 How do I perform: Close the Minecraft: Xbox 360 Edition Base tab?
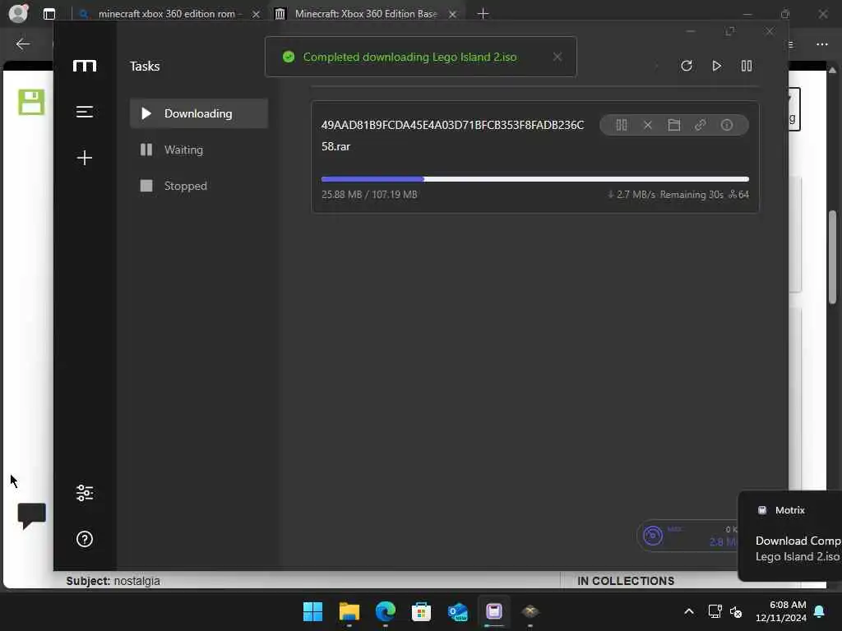coord(453,14)
